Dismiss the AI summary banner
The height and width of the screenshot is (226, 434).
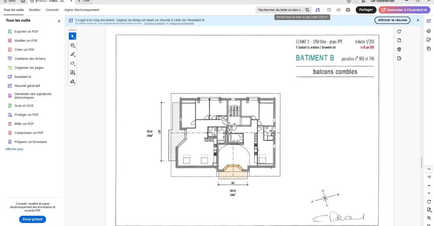pos(418,20)
